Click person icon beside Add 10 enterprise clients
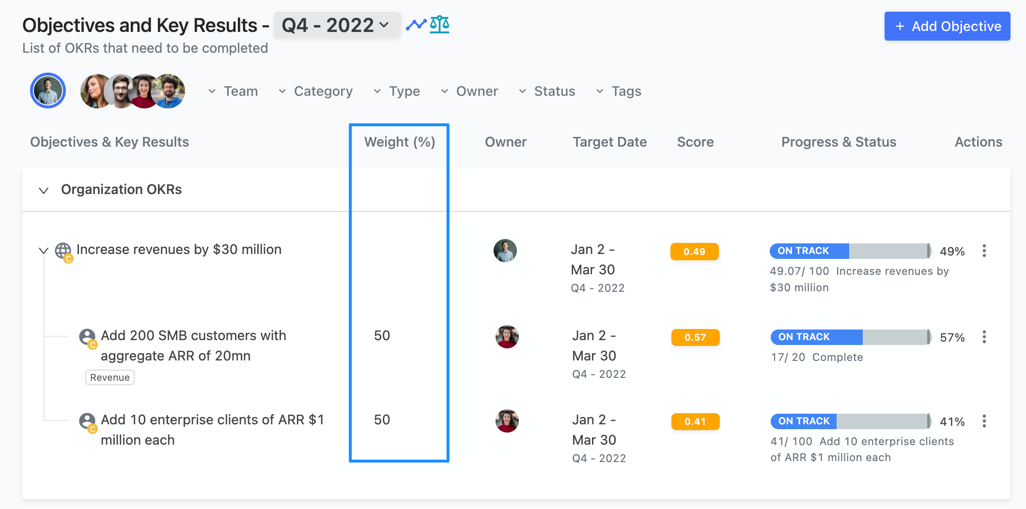The width and height of the screenshot is (1026, 509). click(88, 422)
